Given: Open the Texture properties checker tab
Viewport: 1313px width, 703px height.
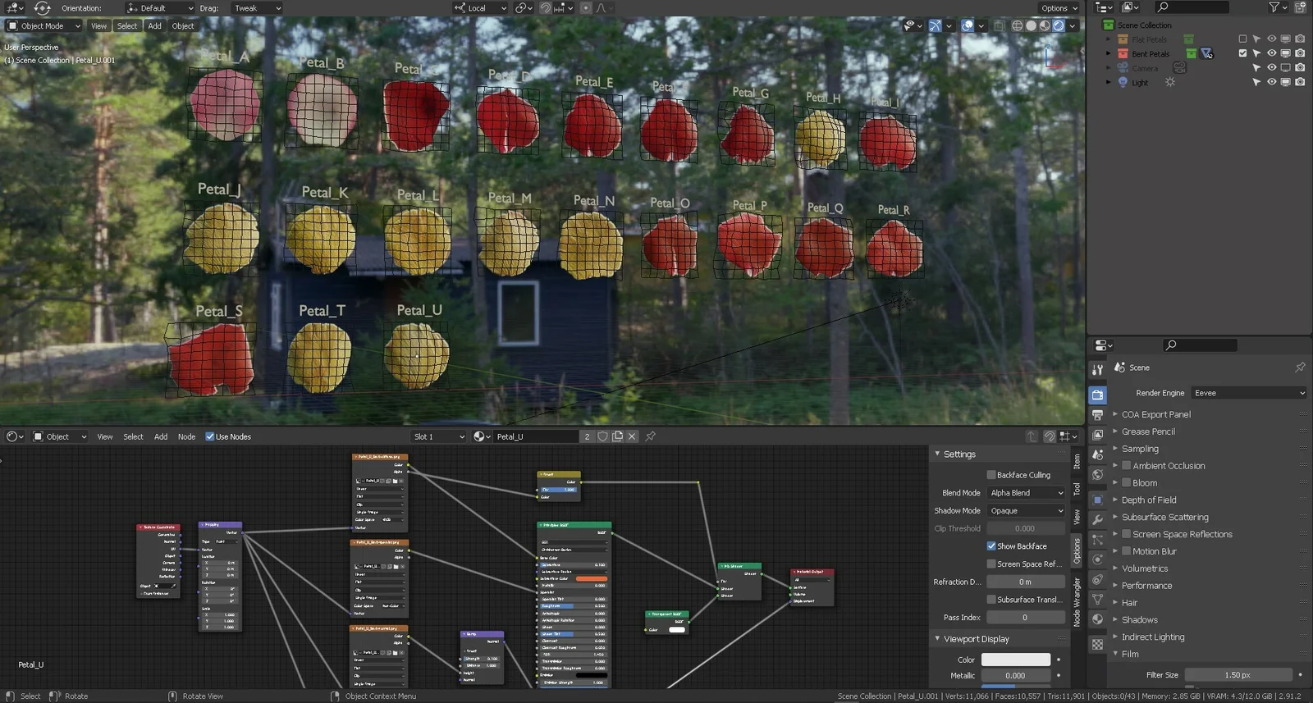Looking at the screenshot, I should tap(1097, 645).
